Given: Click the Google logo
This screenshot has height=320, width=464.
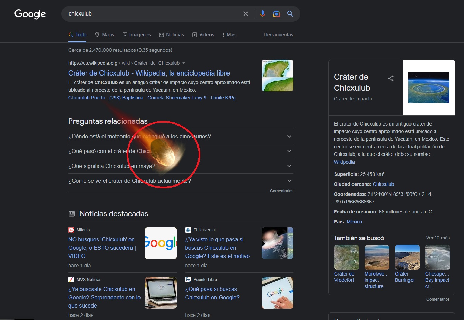Looking at the screenshot, I should click(x=30, y=14).
